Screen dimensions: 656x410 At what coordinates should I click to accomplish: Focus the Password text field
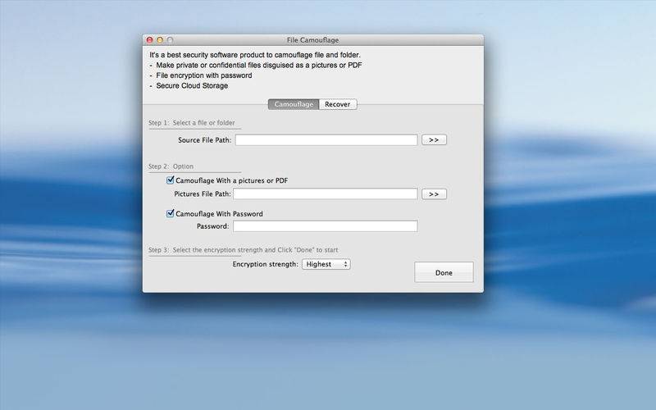click(x=326, y=226)
